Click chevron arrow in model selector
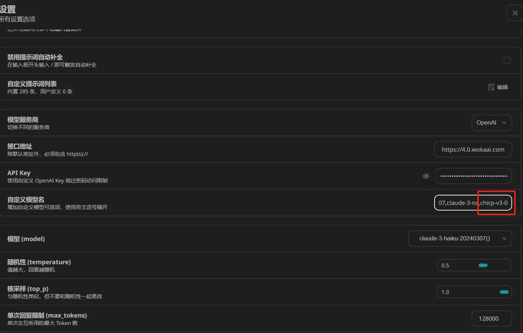The height and width of the screenshot is (333, 523). [504, 239]
